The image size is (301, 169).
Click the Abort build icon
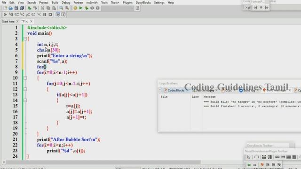coord(98,8)
